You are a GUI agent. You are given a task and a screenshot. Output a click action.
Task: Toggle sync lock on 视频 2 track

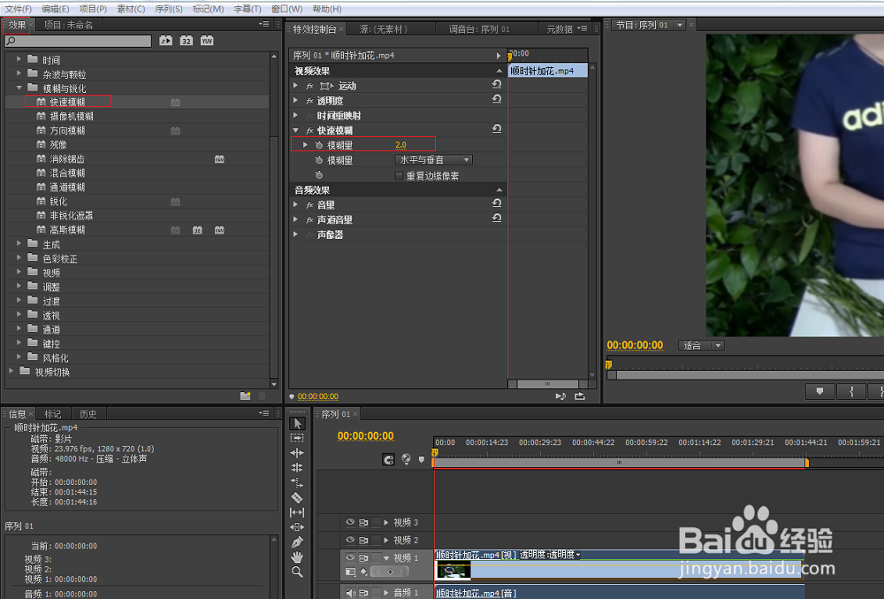pyautogui.click(x=376, y=540)
